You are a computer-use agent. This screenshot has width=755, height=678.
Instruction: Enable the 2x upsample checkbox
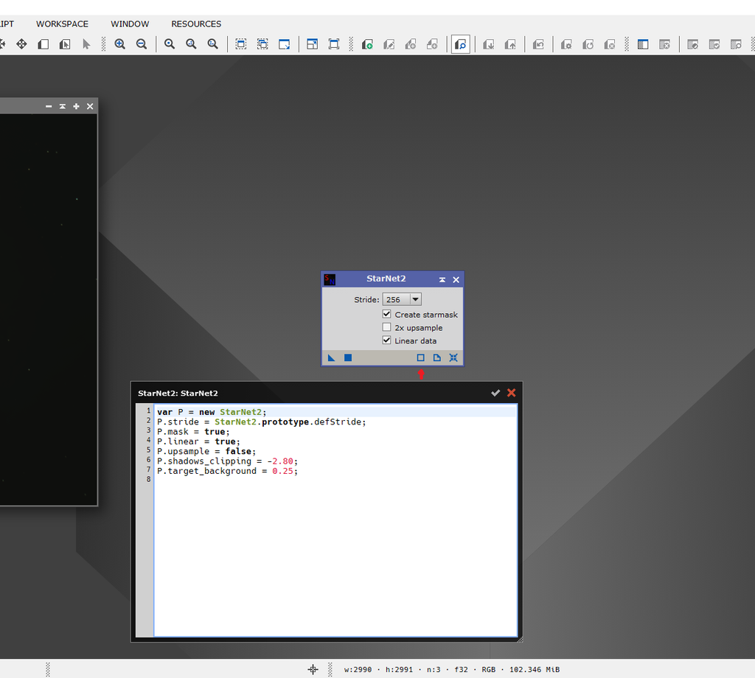click(386, 327)
